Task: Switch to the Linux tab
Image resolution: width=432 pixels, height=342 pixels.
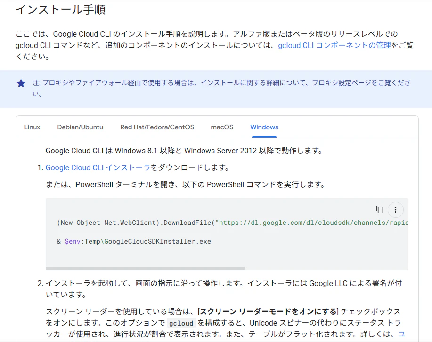Action: (32, 127)
